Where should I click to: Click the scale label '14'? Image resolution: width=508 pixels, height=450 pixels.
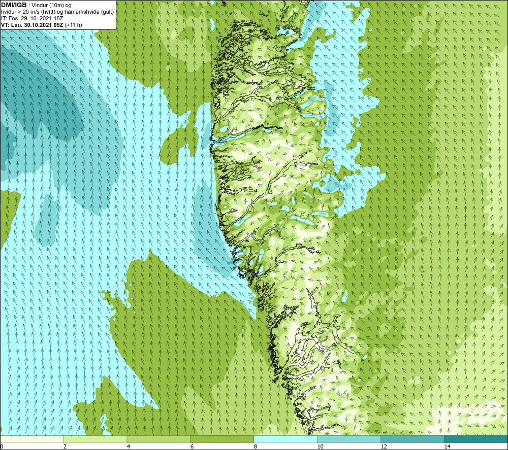[447, 446]
